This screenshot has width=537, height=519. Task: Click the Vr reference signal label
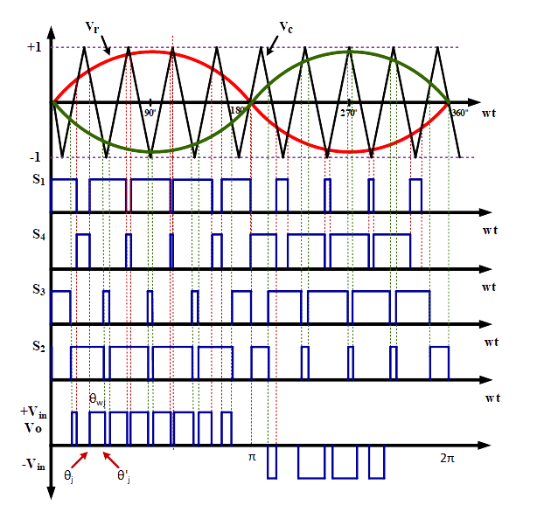pyautogui.click(x=92, y=27)
